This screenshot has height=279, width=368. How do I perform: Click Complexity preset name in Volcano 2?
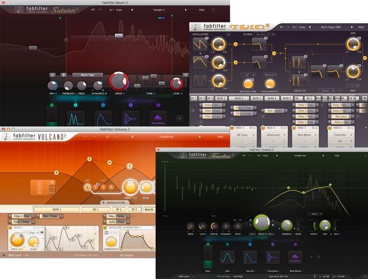[166, 137]
